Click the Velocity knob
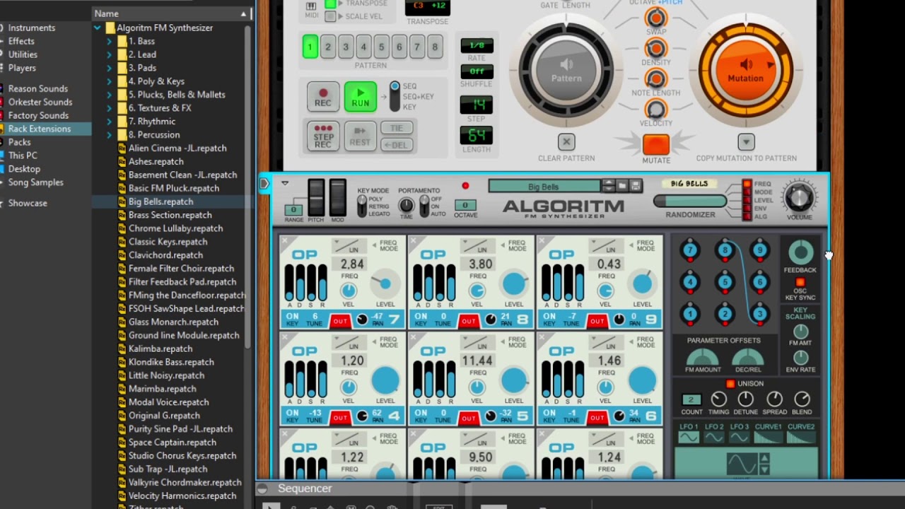This screenshot has width=905, height=509. click(x=656, y=109)
